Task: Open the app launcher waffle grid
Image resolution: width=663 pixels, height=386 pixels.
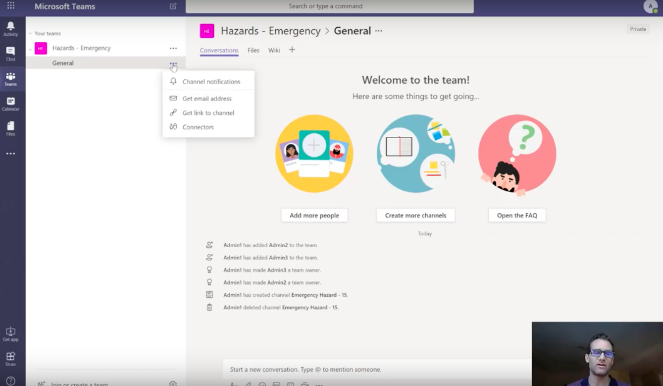Action: (x=10, y=6)
